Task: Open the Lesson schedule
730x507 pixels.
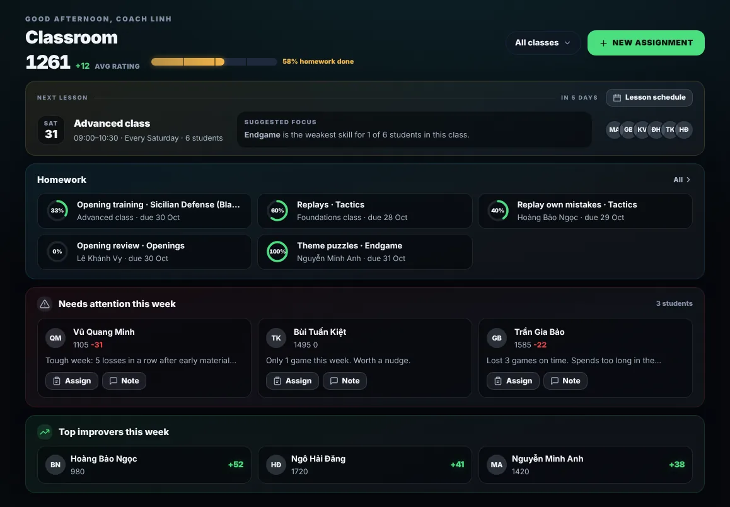Action: [x=649, y=98]
